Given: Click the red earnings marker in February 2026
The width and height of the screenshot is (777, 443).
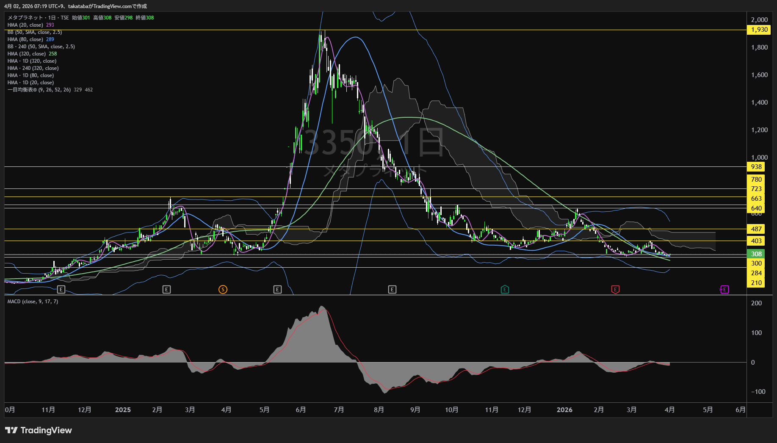Looking at the screenshot, I should click(615, 290).
